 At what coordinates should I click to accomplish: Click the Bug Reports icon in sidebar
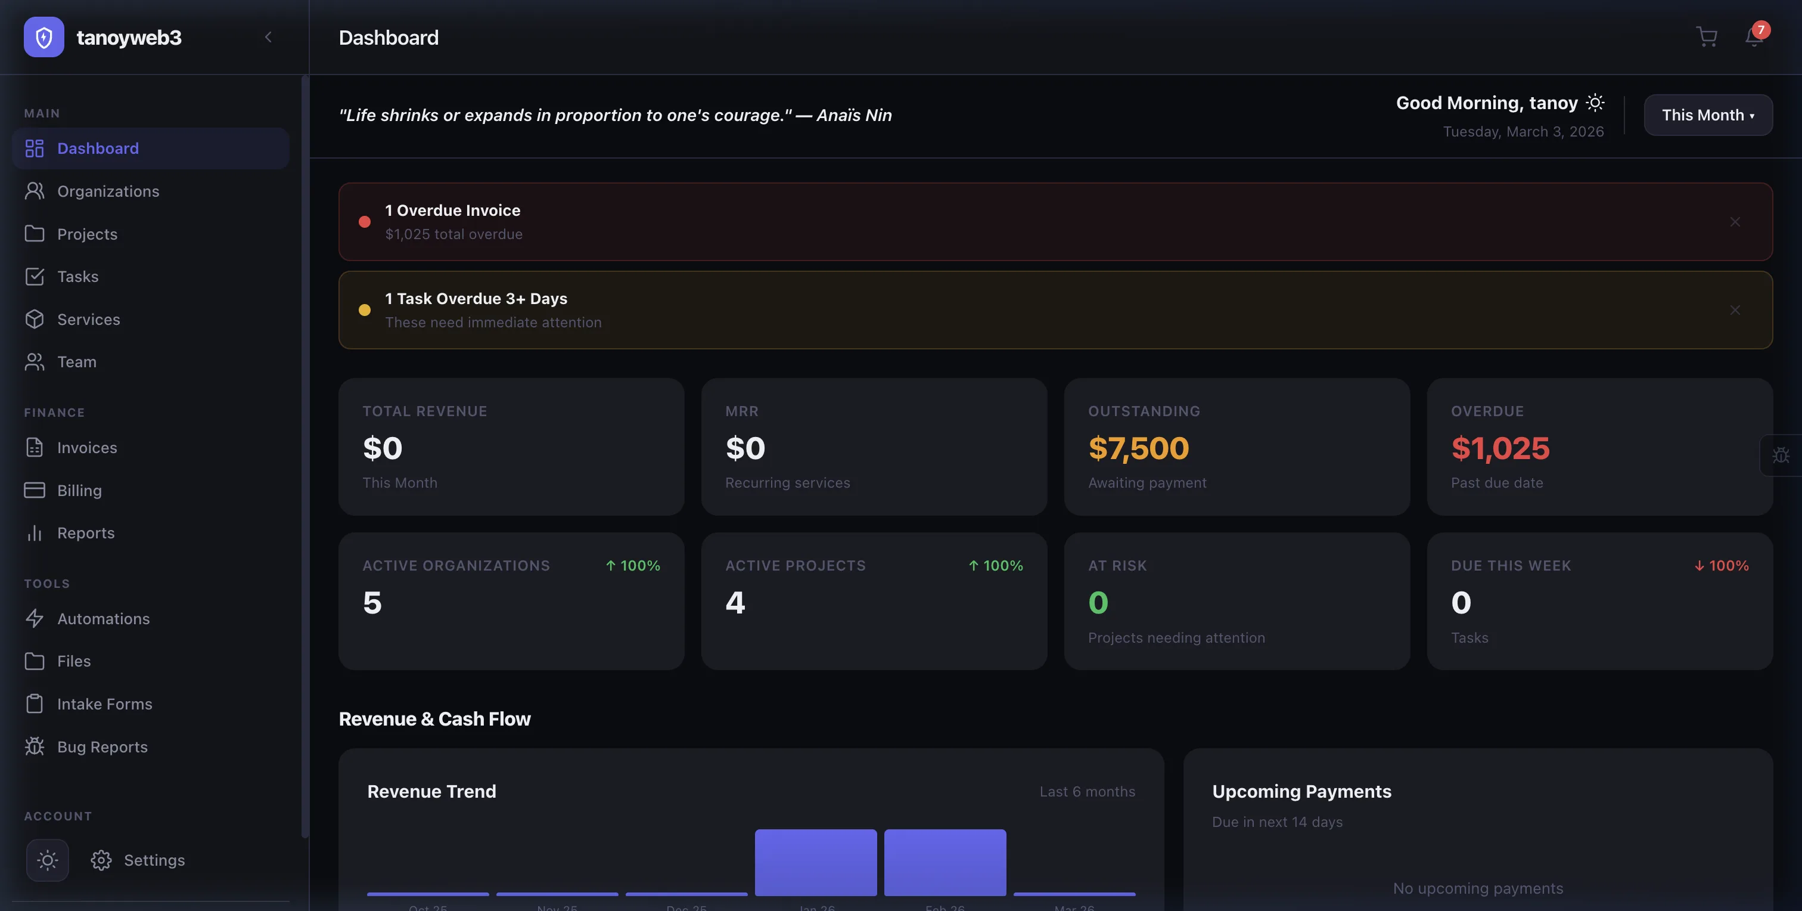[x=35, y=746]
